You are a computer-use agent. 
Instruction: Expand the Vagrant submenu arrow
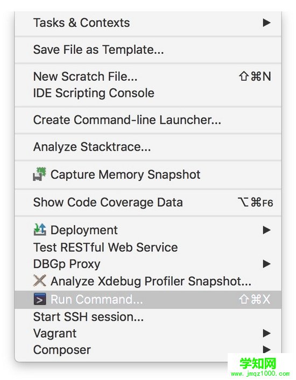tap(266, 333)
